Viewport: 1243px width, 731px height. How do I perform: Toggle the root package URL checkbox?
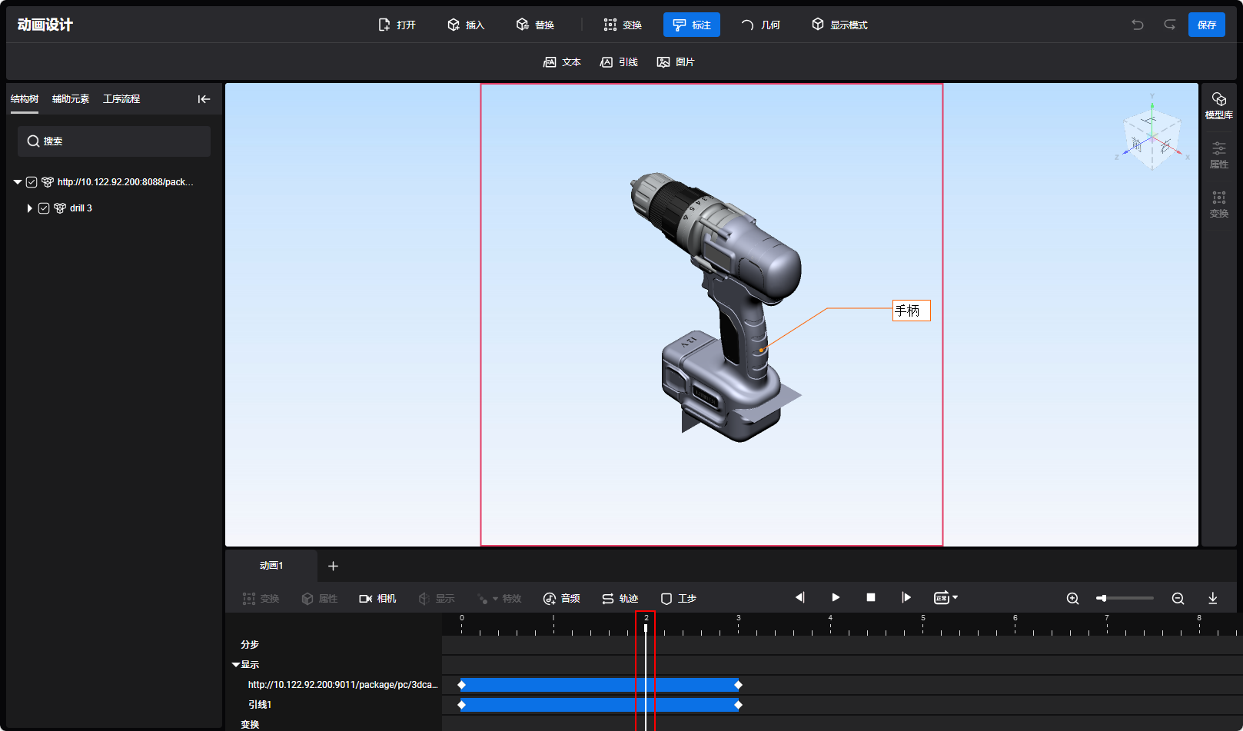(32, 182)
